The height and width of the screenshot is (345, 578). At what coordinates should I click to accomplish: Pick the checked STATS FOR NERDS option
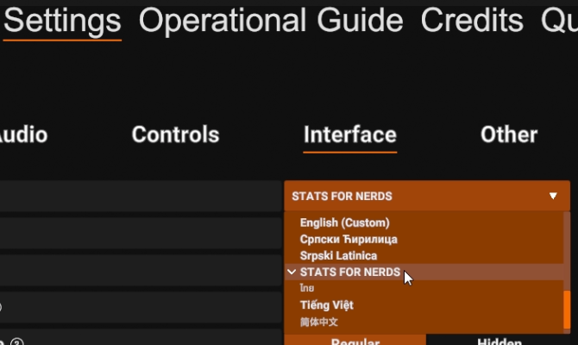[349, 272]
